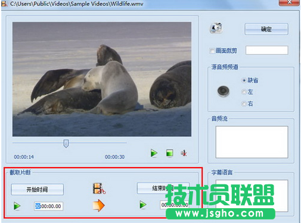This screenshot has width=301, height=223.
Task: Click the green play button under video
Action: [154, 153]
